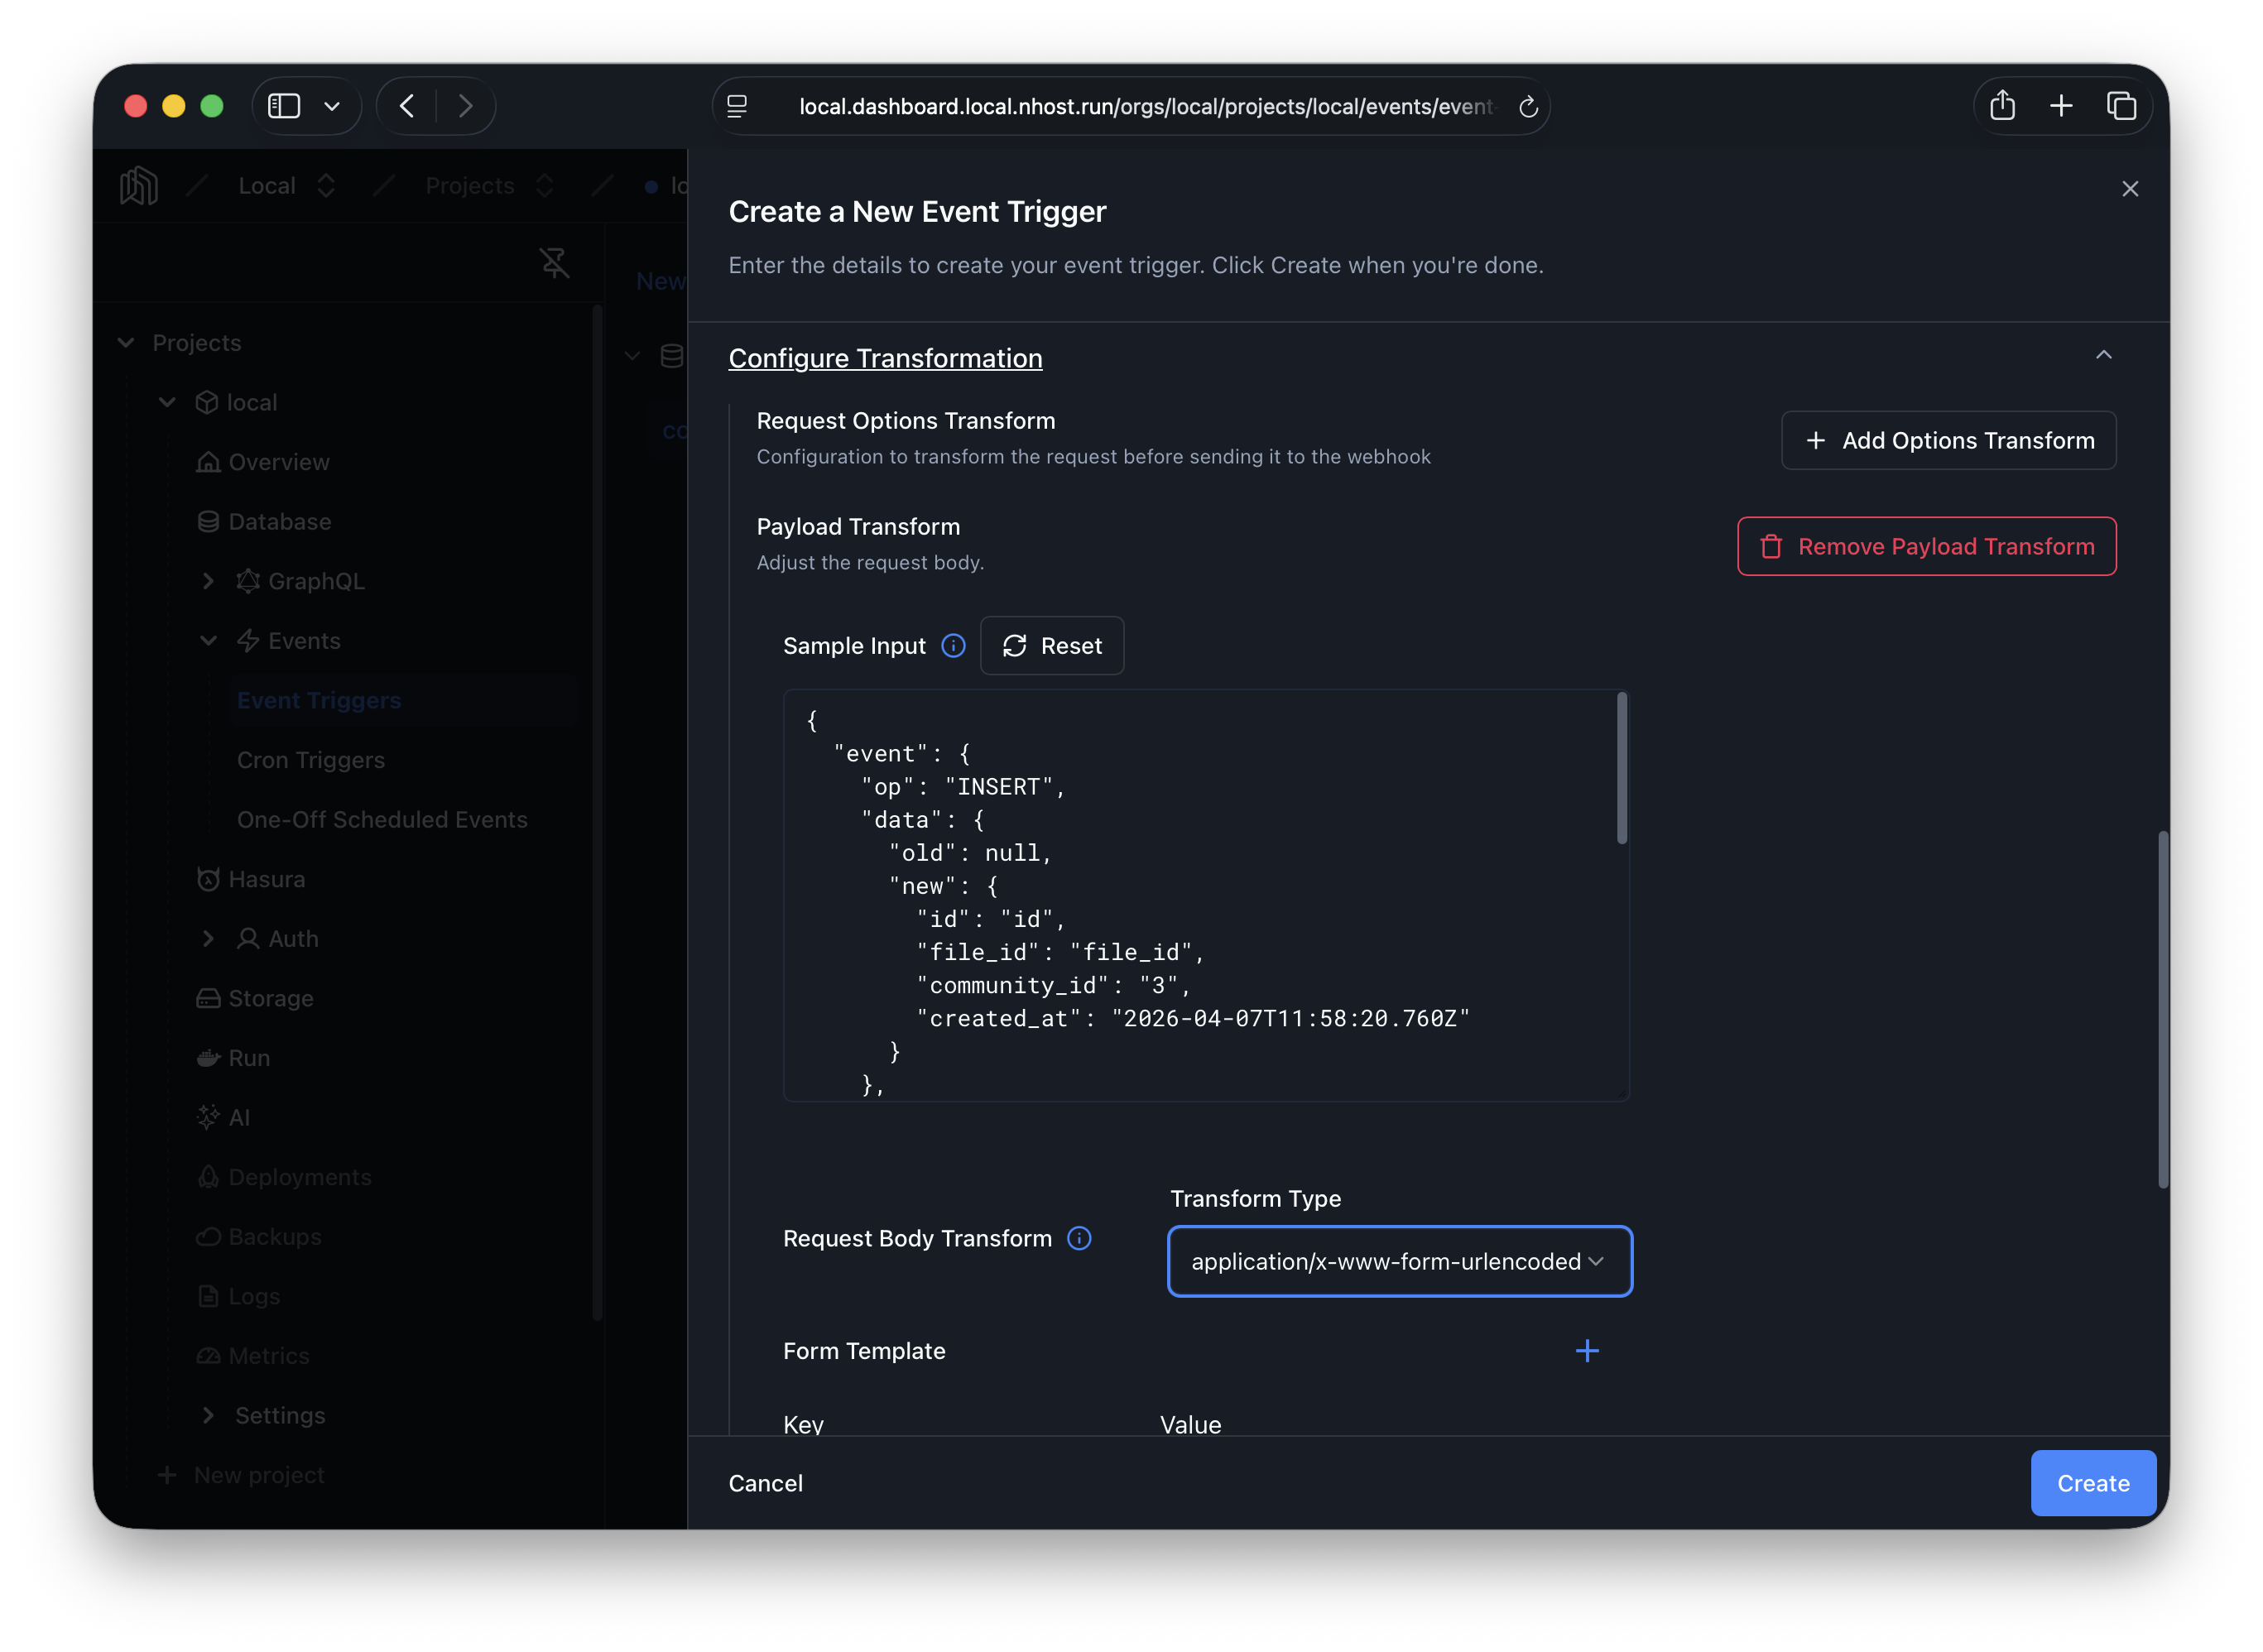This screenshot has width=2263, height=1652.
Task: Open the Storage section
Action: [270, 998]
